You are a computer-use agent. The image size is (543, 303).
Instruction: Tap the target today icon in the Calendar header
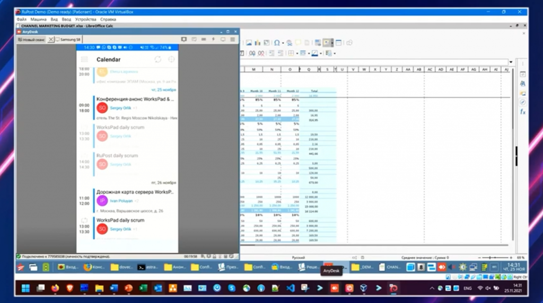click(x=171, y=59)
